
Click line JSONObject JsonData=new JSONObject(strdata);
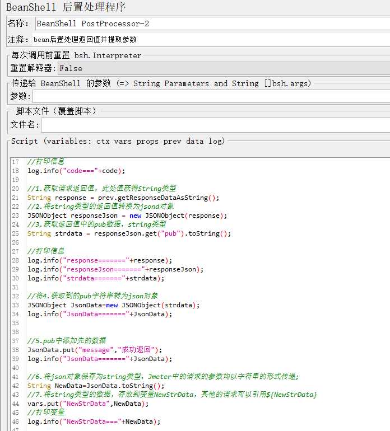tap(113, 305)
